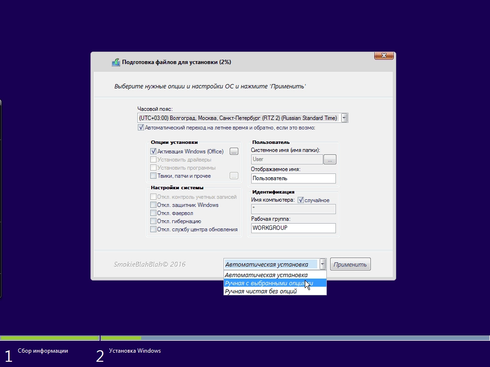Screen dimensions: 490x367
Task: Enable Откл. фаервол checkbox
Action: point(154,213)
